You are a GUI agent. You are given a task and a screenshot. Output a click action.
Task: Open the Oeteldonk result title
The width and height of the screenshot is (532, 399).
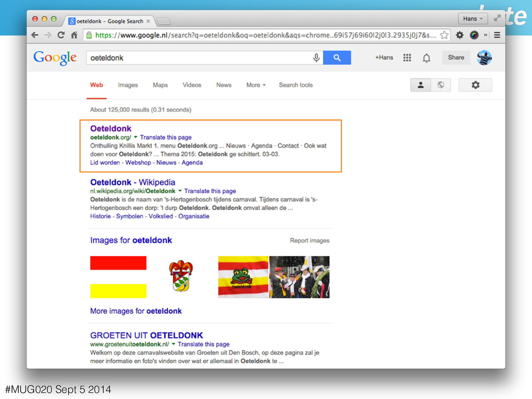111,128
